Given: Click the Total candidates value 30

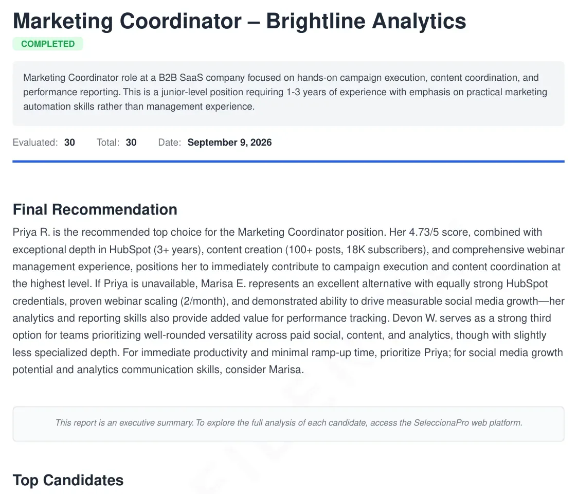Looking at the screenshot, I should click(131, 143).
